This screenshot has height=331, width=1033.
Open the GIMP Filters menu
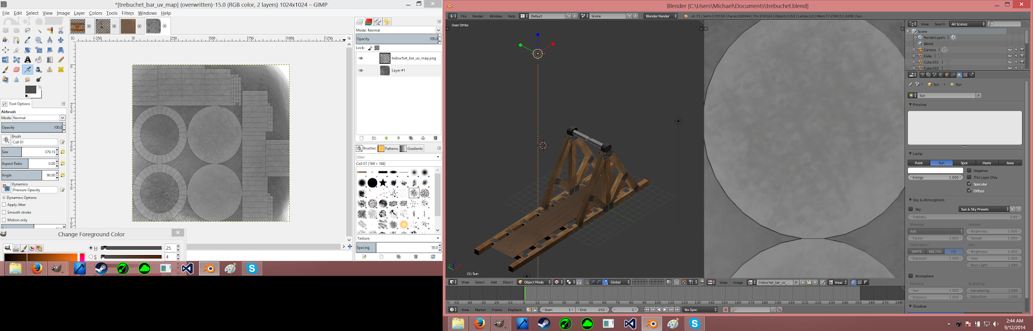(x=128, y=13)
